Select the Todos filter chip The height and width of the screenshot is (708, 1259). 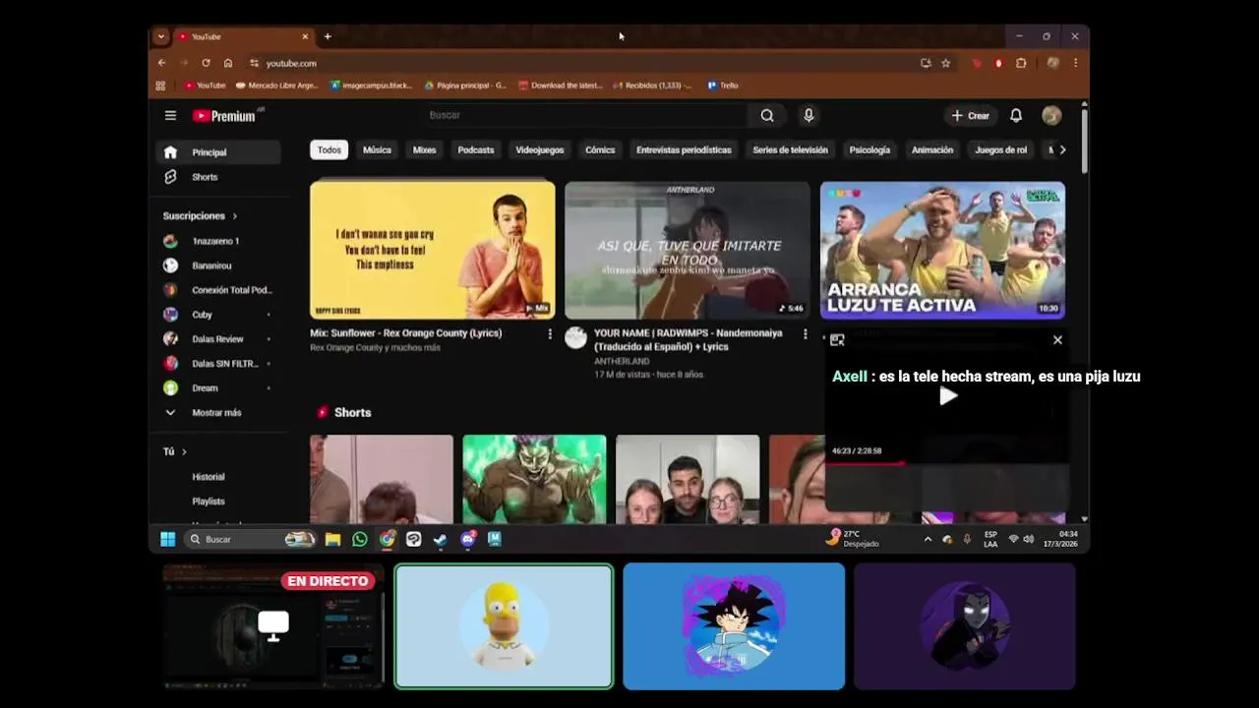(330, 150)
